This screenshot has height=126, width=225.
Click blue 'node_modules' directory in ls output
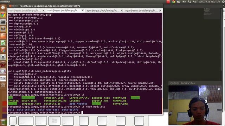point(78,104)
